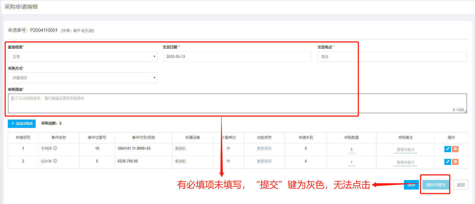Click request number P2004110001
Screen dimensions: 475x204
(44, 30)
